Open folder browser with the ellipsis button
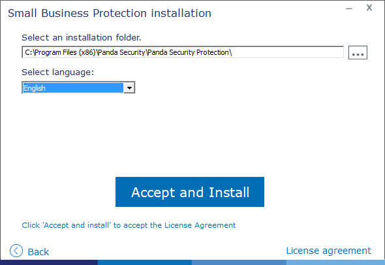This screenshot has width=385, height=265. click(358, 52)
